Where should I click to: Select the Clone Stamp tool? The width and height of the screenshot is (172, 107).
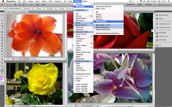pyautogui.click(x=2, y=37)
